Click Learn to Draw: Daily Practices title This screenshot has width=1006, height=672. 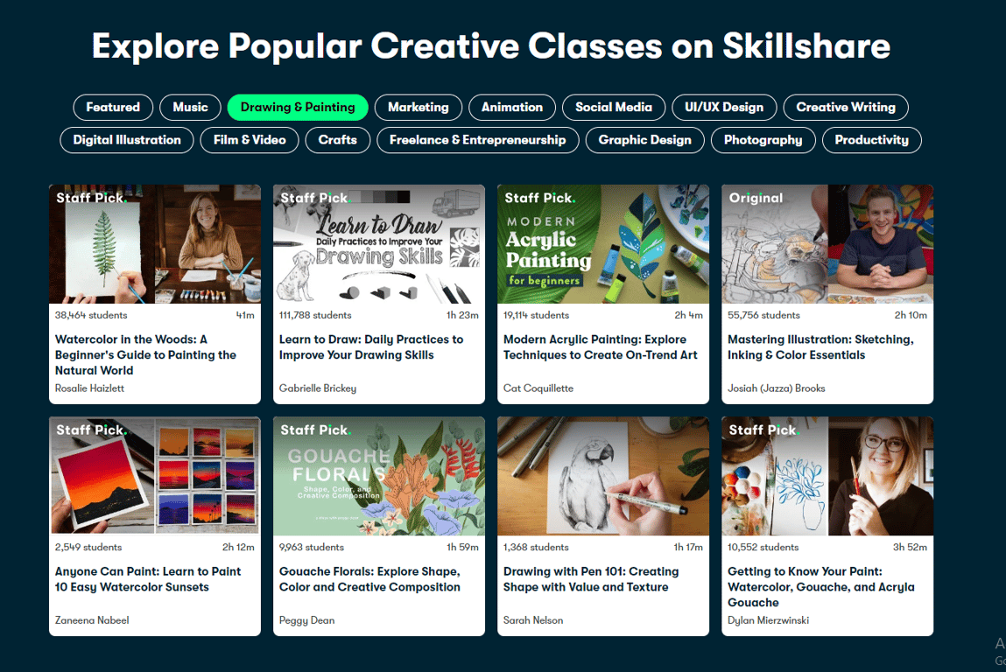371,346
